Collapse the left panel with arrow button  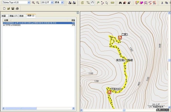(78, 13)
